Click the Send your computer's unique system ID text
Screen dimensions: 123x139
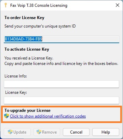tap(40, 26)
